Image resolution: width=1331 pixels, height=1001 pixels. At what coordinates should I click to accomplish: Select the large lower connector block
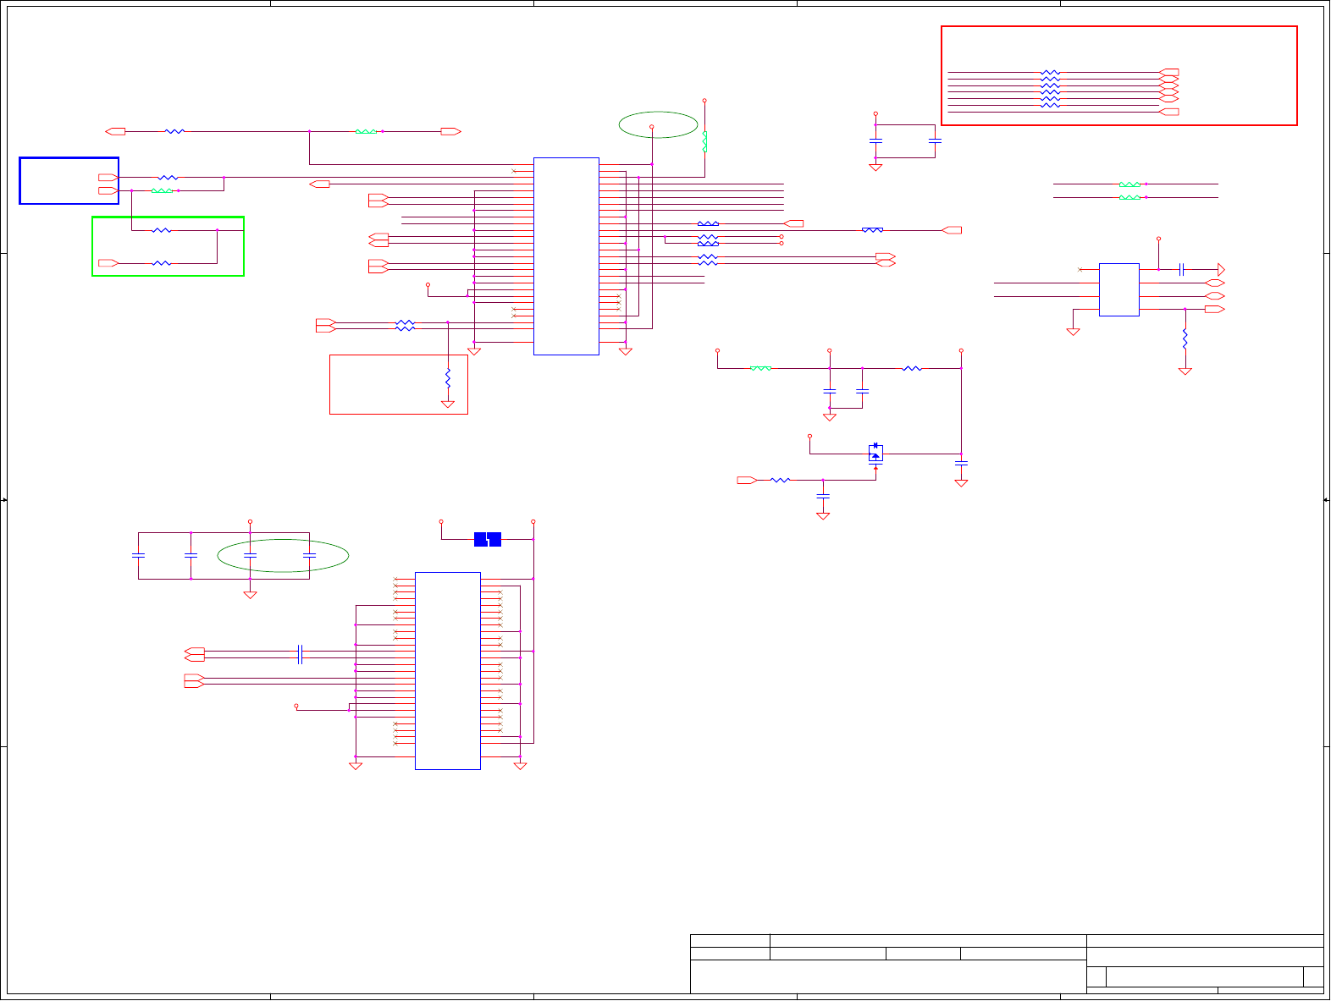click(448, 671)
